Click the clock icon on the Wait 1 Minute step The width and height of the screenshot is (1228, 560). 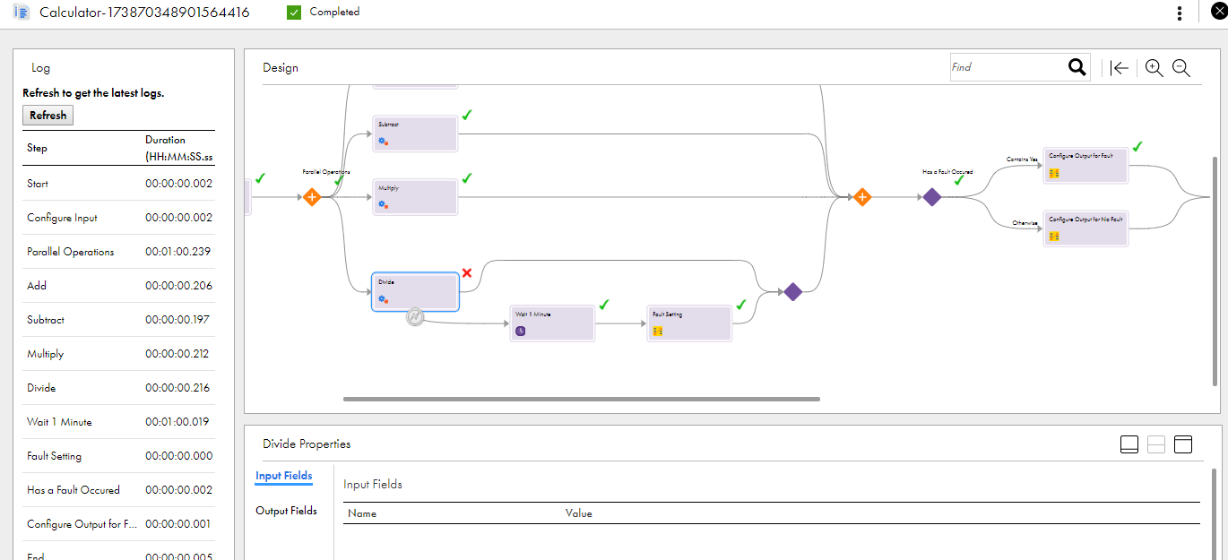pyautogui.click(x=520, y=329)
